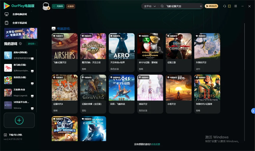
Task: Click the 兑换码 redeem code button
Action: pos(58,6)
